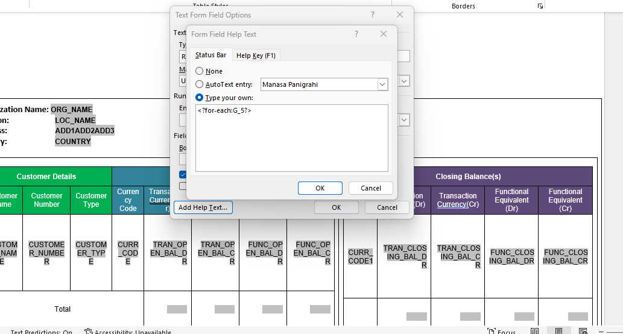Click Add Help Text... button
Viewport: 623px width, 334px height.
(x=203, y=207)
